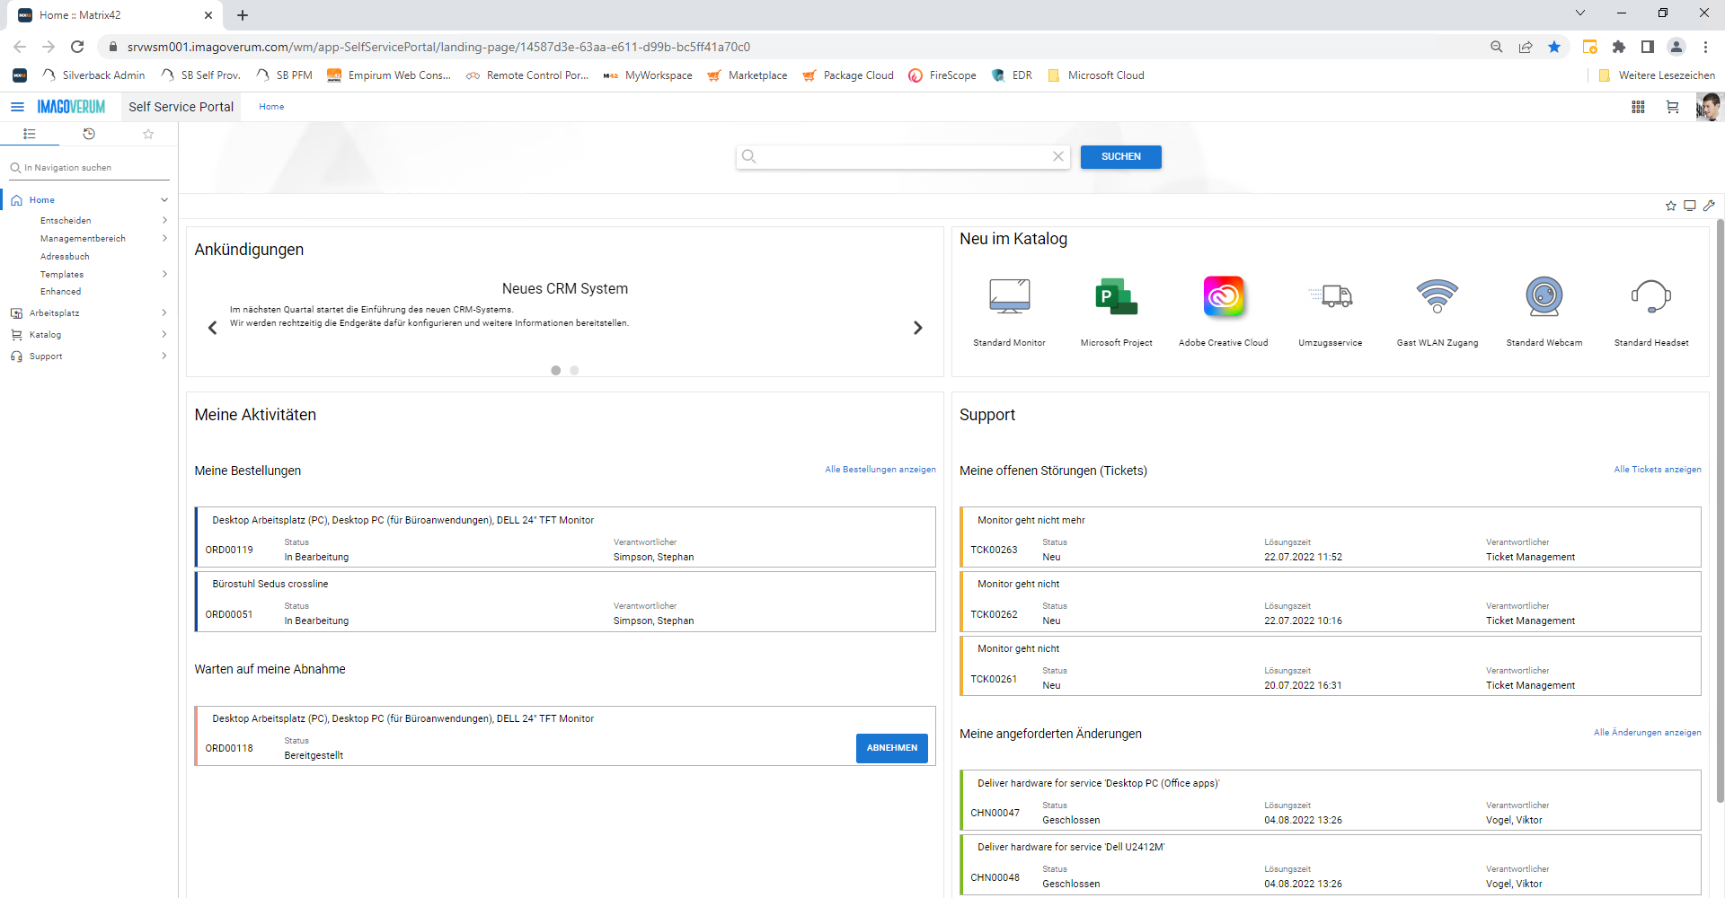The height and width of the screenshot is (898, 1725).
Task: Expand the Managementbereich navigation item
Action: [164, 238]
